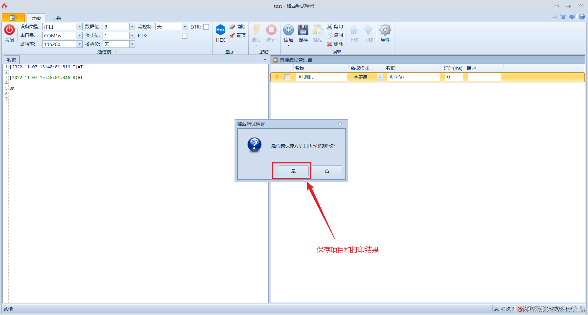This screenshot has width=588, height=315.
Task: Open the 数据位 dropdown
Action: (x=132, y=27)
